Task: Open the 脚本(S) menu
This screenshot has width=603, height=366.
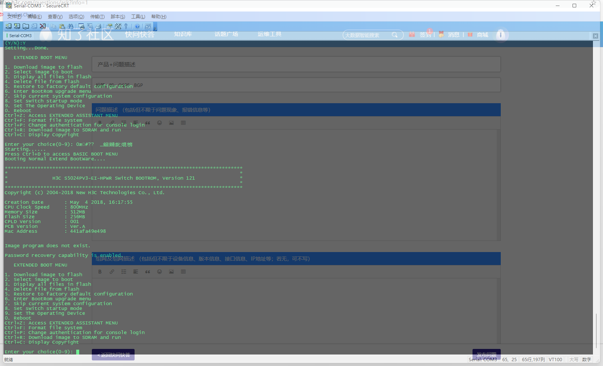Action: pyautogui.click(x=118, y=17)
